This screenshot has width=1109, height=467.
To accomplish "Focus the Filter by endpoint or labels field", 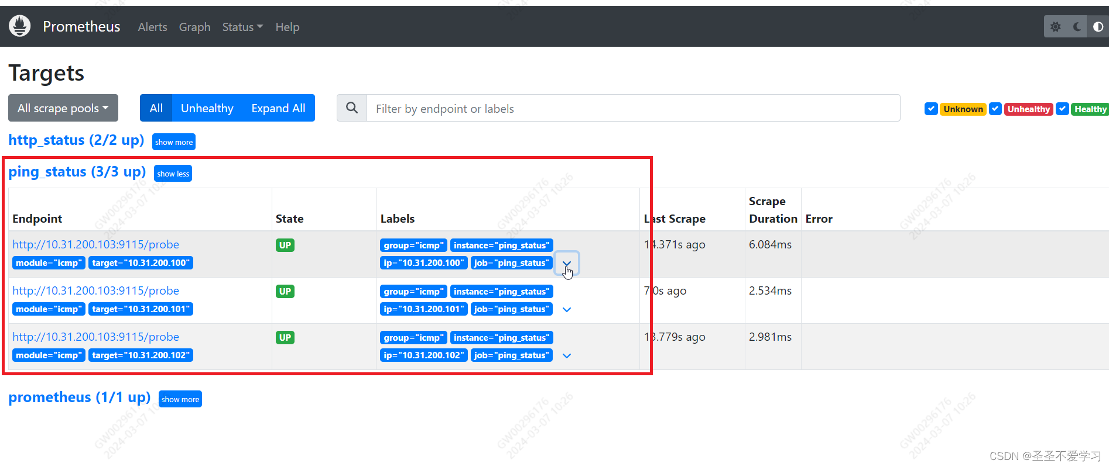I will click(633, 108).
